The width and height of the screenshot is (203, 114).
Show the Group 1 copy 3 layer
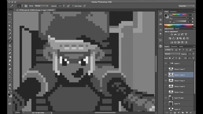point(166,86)
